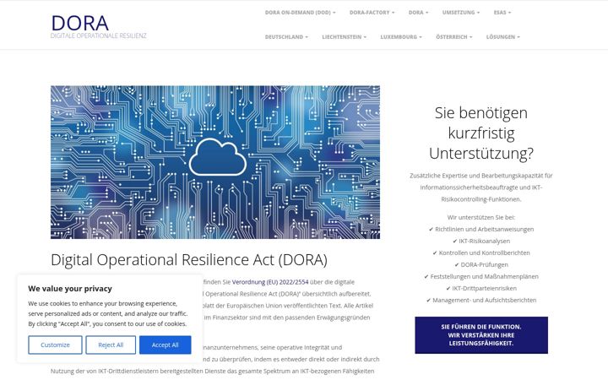Click 'Feststellungen und Maßnahmenplänen' list item
This screenshot has width=608, height=380.
(481, 276)
